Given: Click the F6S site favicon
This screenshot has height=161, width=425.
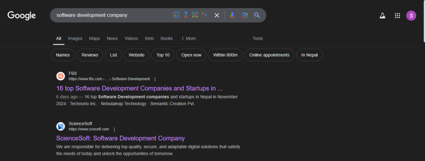Looking at the screenshot, I should pos(61,76).
